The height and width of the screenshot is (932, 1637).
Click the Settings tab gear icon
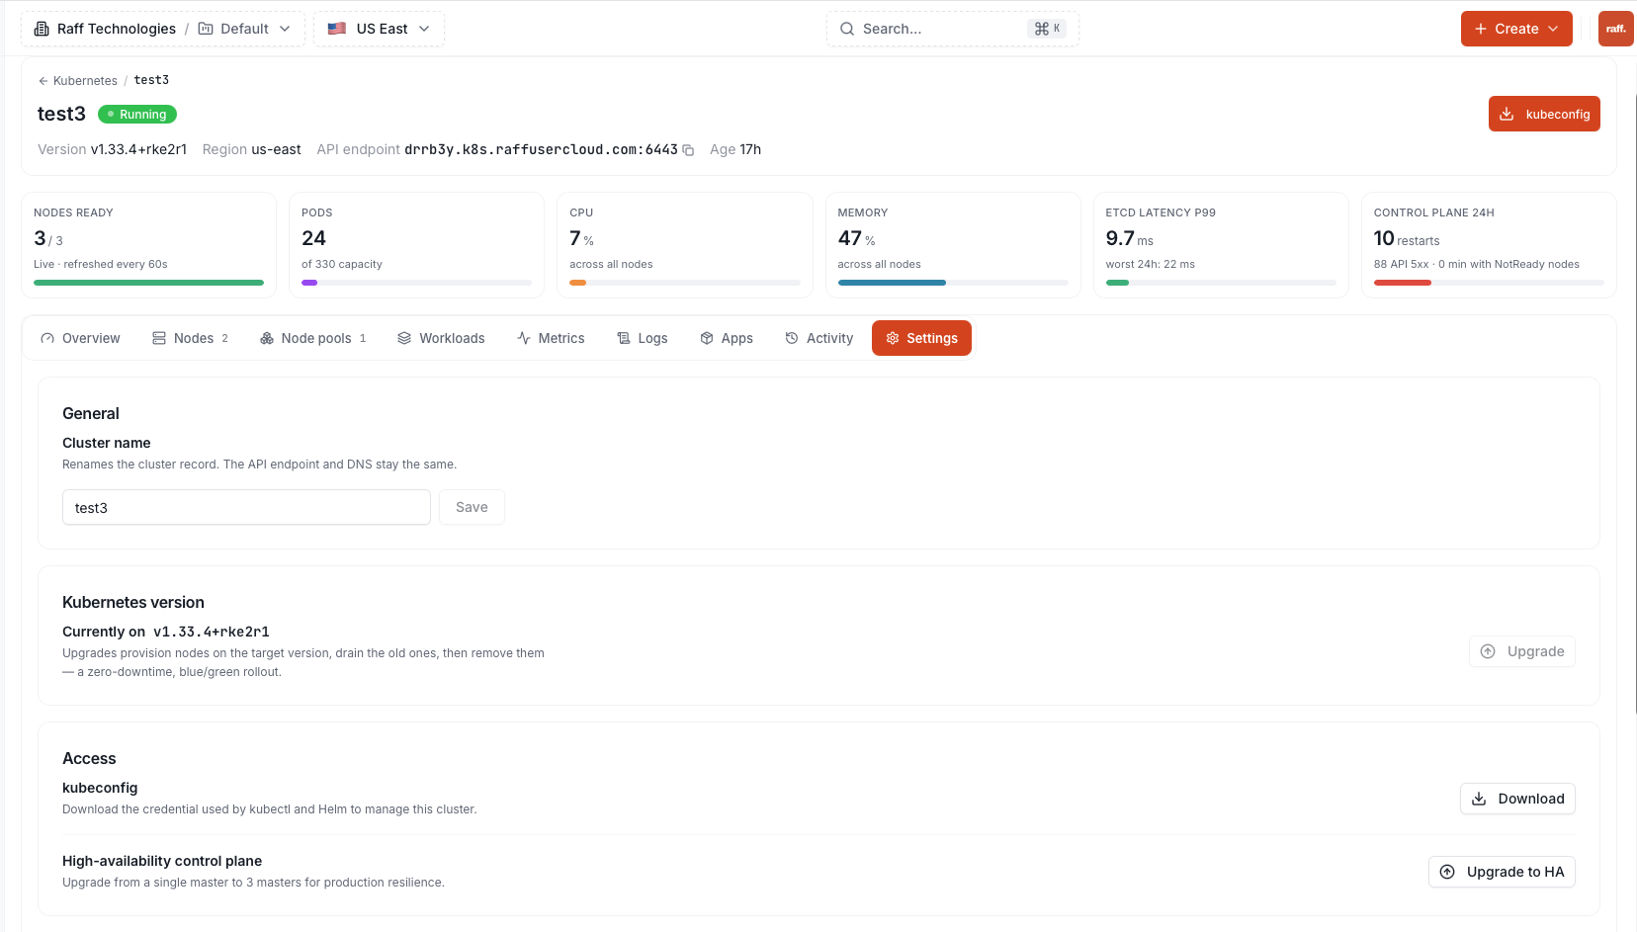pos(893,338)
